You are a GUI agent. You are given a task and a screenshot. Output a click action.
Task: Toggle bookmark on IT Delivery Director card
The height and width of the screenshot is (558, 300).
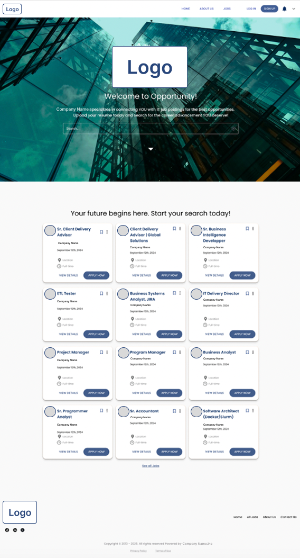[x=248, y=294]
